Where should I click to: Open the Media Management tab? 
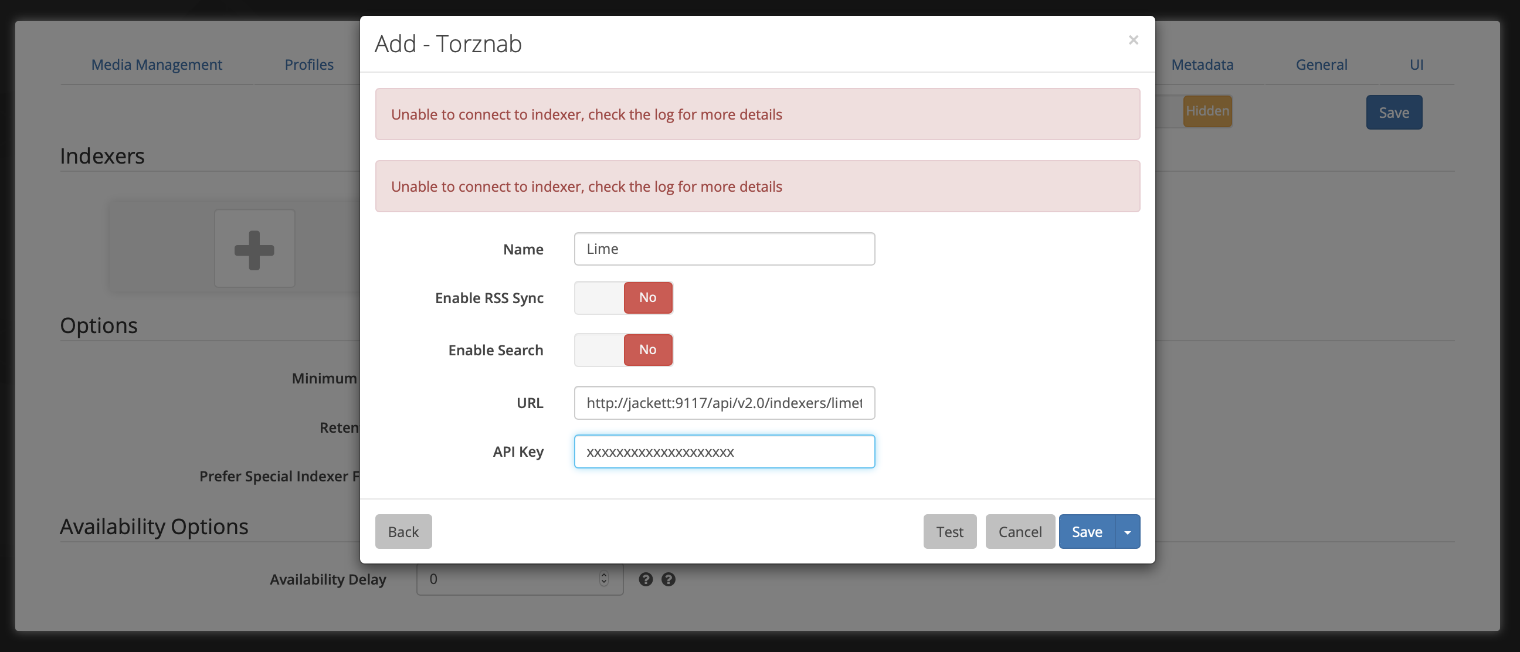point(157,65)
